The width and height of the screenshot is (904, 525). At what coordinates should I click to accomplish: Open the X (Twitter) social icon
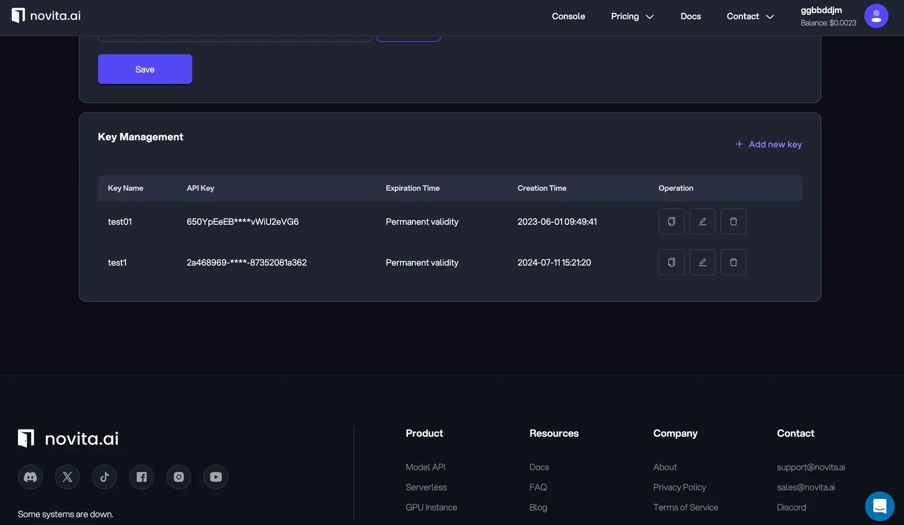coord(67,477)
